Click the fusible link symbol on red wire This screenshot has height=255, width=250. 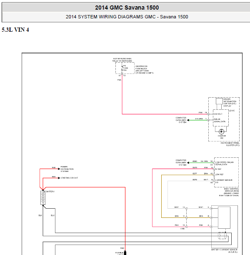[x=125, y=253]
